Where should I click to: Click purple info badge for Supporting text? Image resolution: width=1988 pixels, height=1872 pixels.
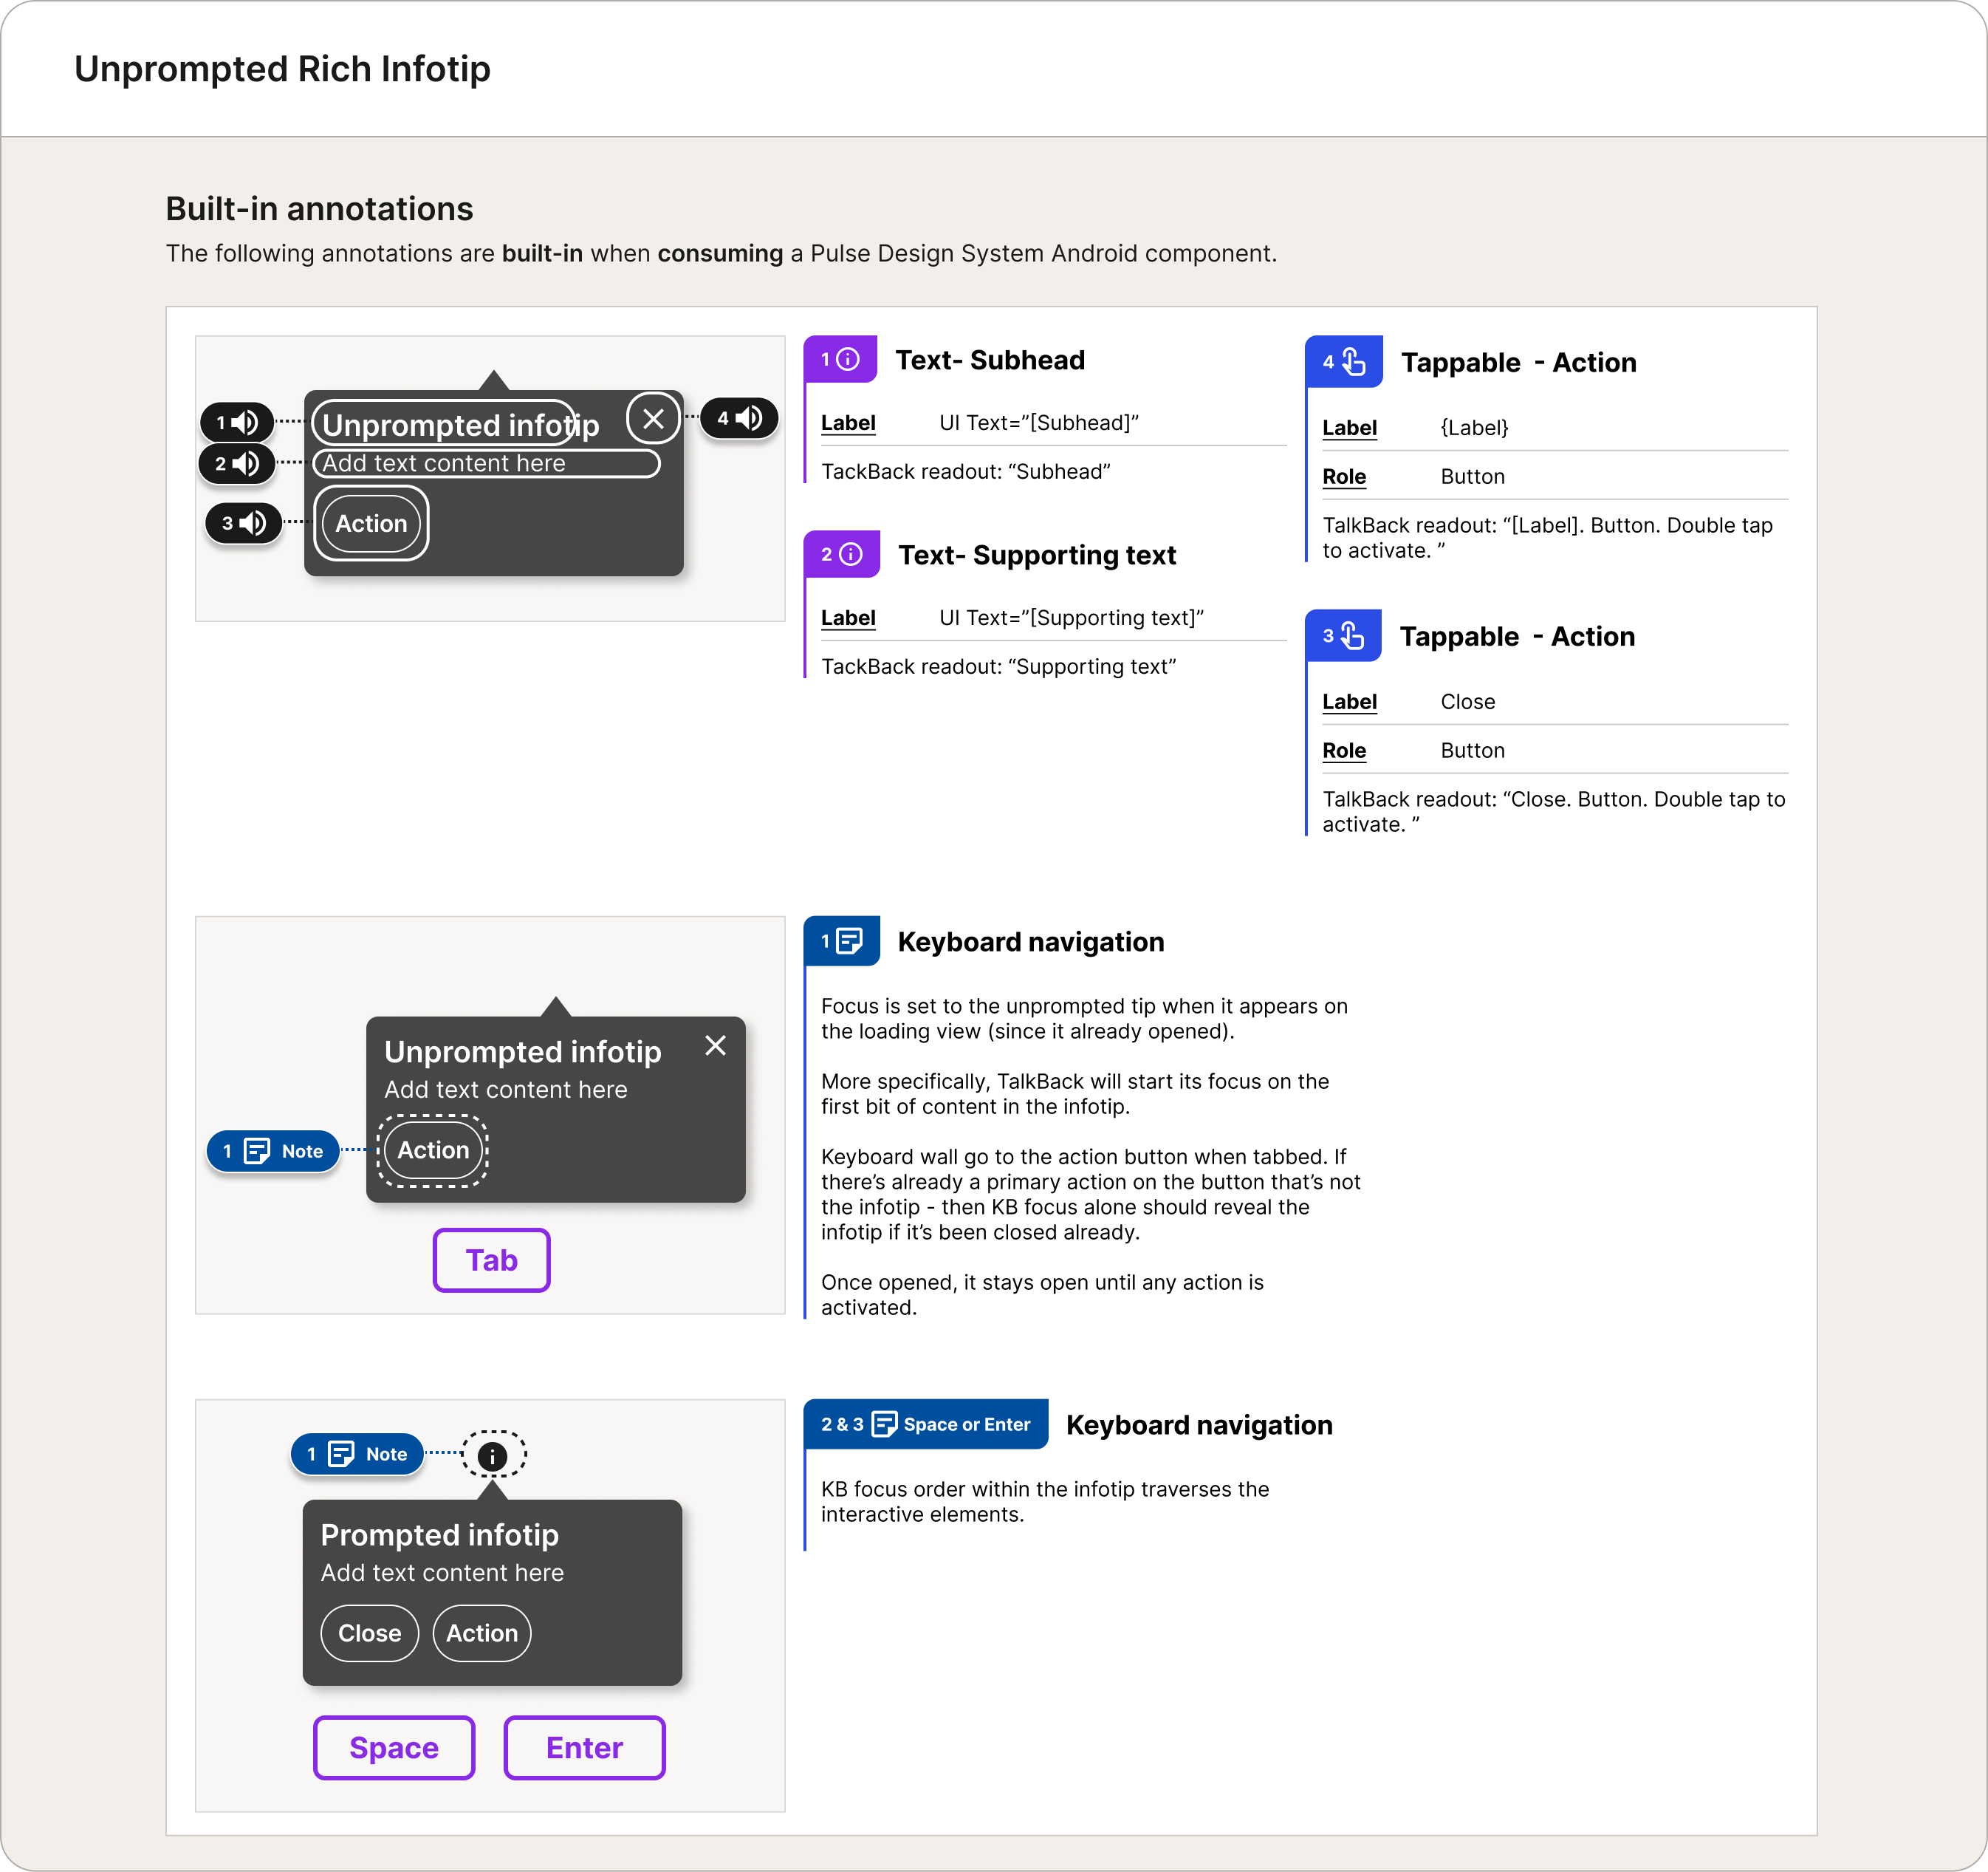842,554
